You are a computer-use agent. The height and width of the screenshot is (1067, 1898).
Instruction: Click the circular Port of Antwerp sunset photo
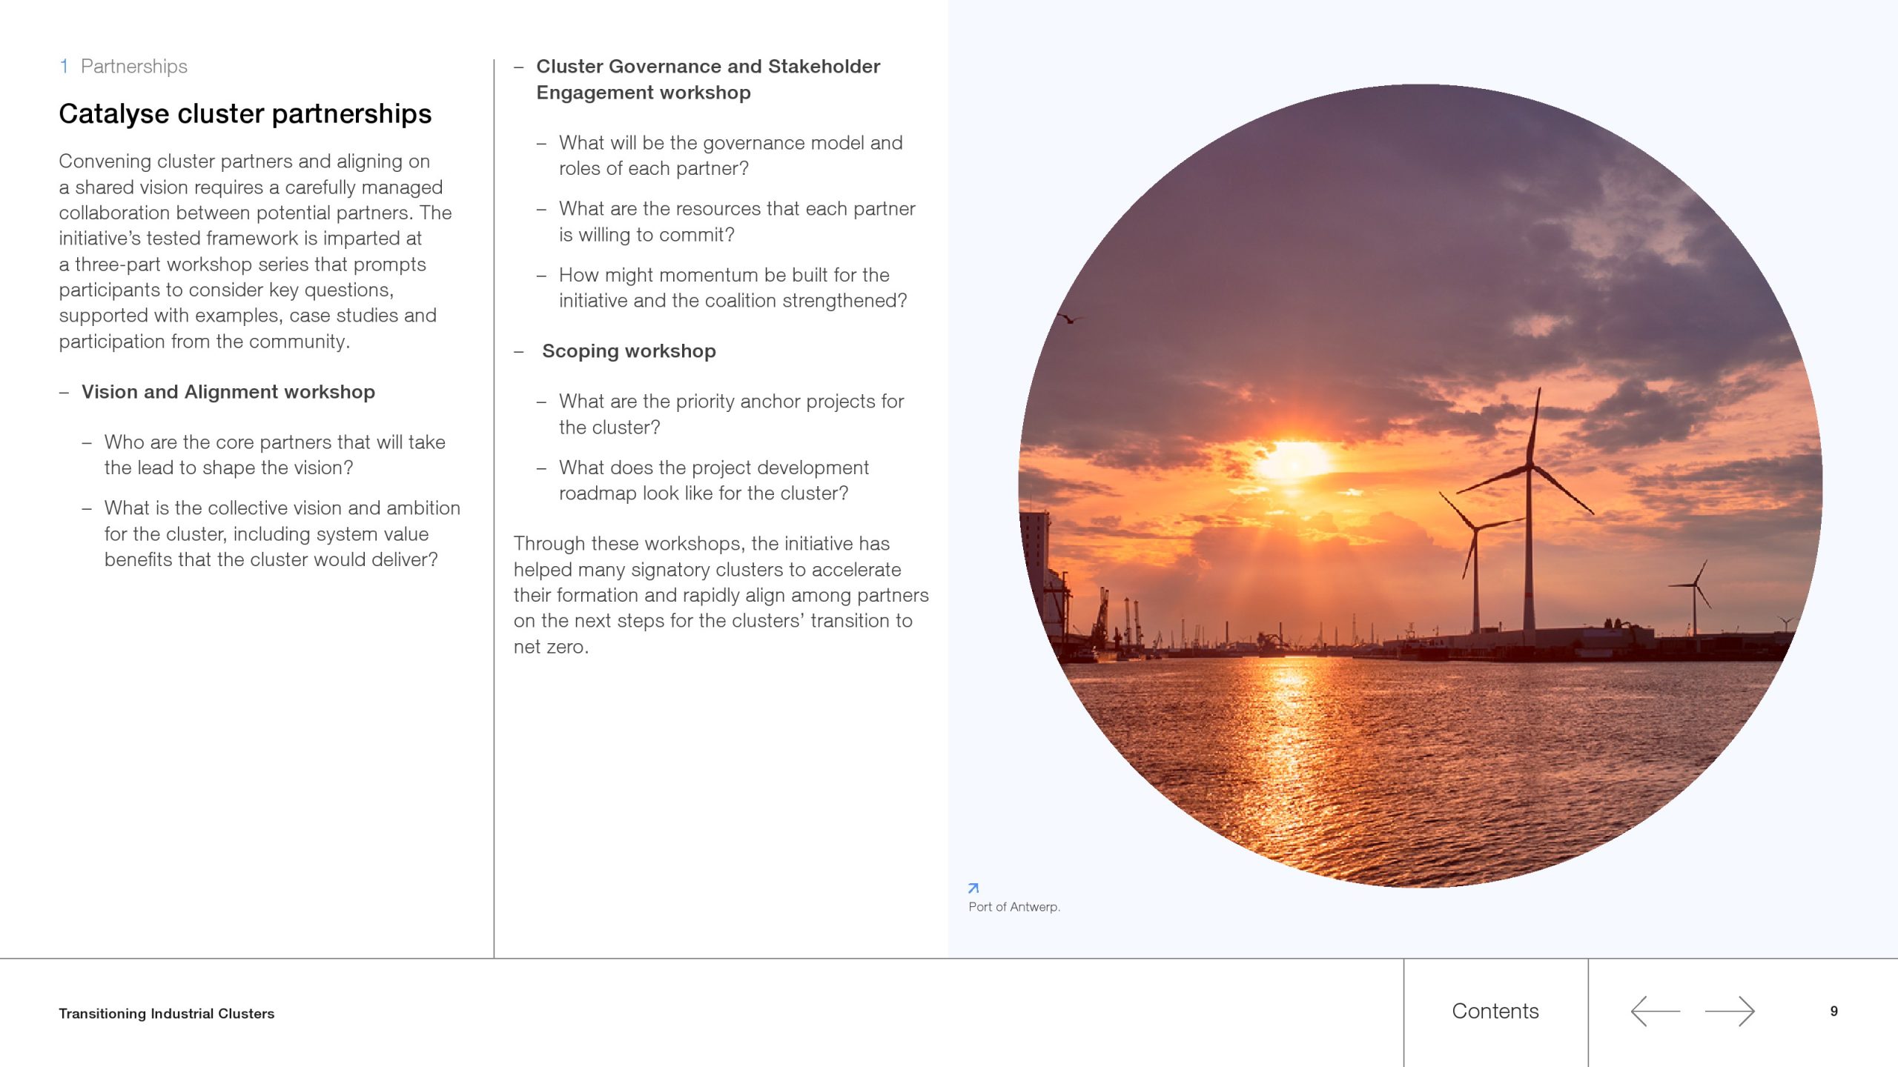(x=1420, y=485)
